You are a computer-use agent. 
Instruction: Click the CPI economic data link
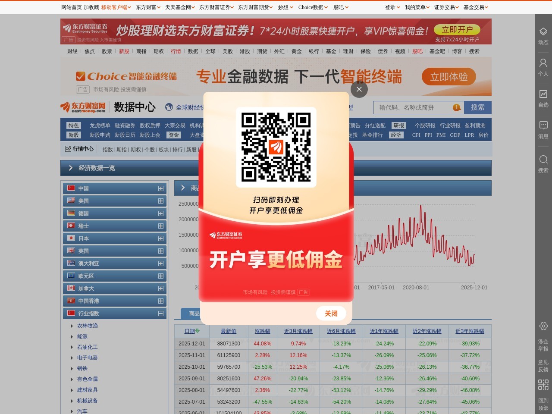416,135
